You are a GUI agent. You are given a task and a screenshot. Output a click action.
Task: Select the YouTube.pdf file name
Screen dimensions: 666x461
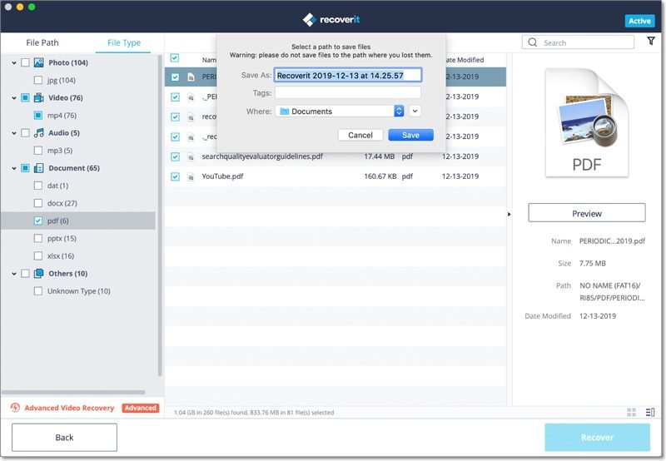click(x=222, y=176)
